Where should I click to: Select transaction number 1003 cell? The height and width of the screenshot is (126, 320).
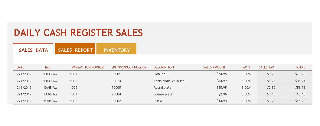pyautogui.click(x=74, y=88)
